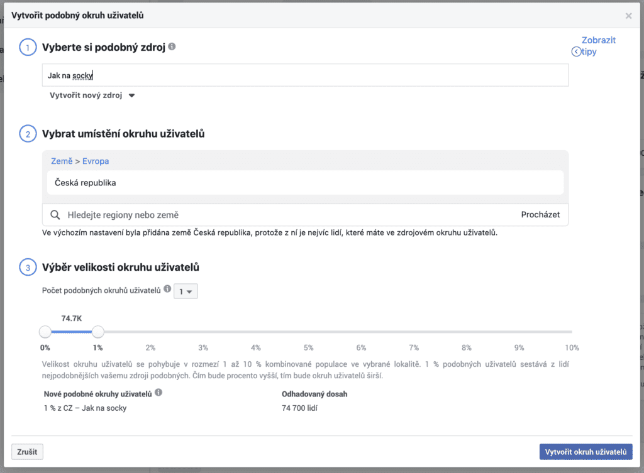Open the number of lookalike audiences dropdown
The height and width of the screenshot is (473, 644).
click(x=186, y=291)
